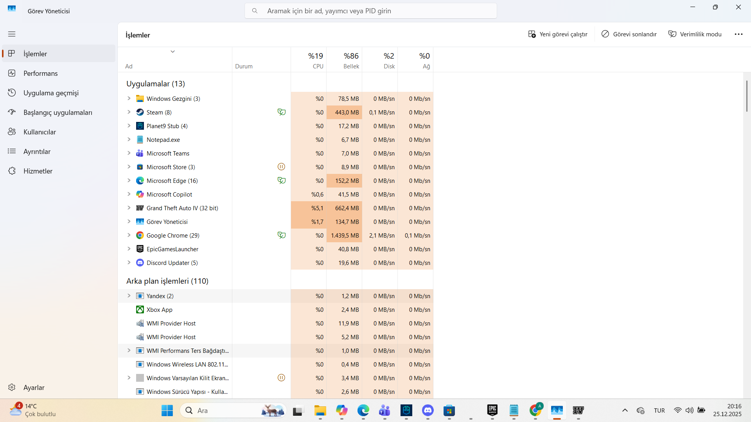Select the WMI Provider Host 11,9 MB row
Image resolution: width=751 pixels, height=422 pixels.
(x=275, y=323)
